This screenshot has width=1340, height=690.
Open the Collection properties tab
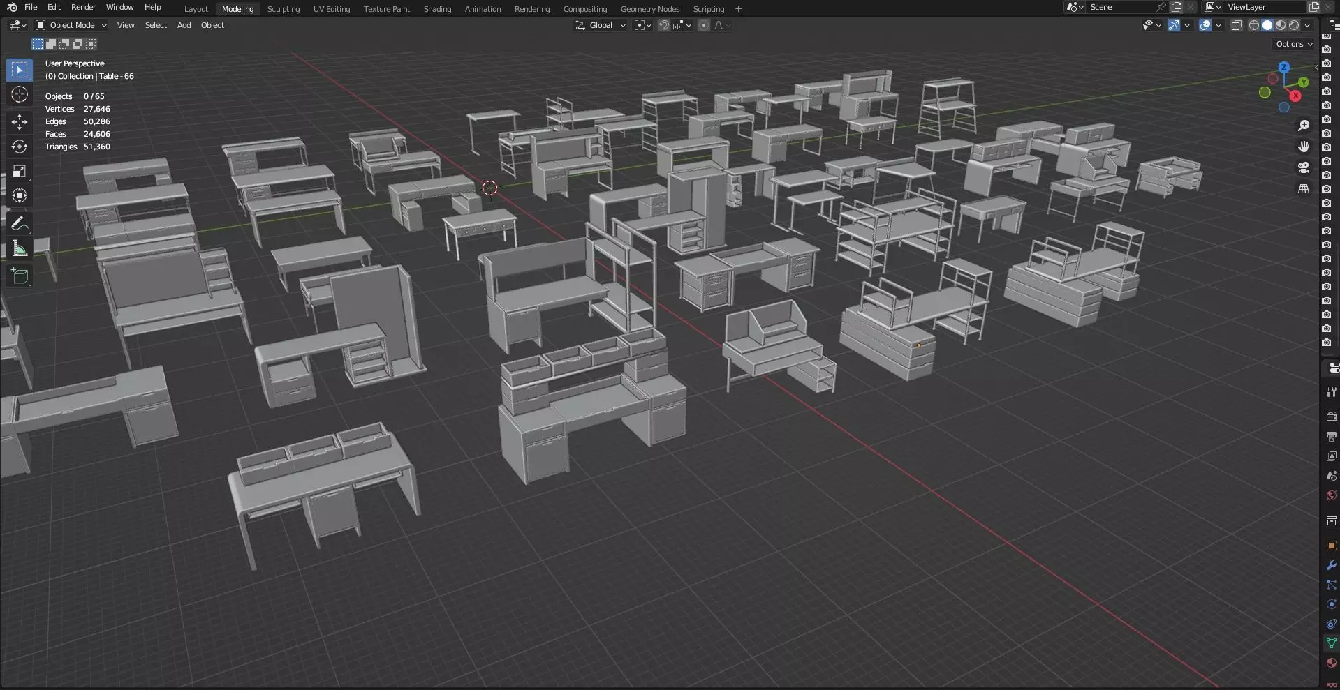pyautogui.click(x=1331, y=520)
